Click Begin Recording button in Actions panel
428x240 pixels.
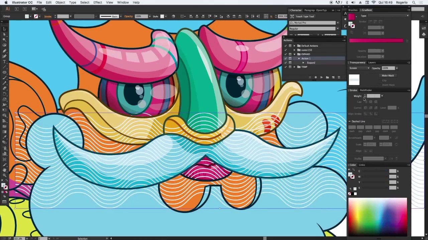(x=316, y=77)
